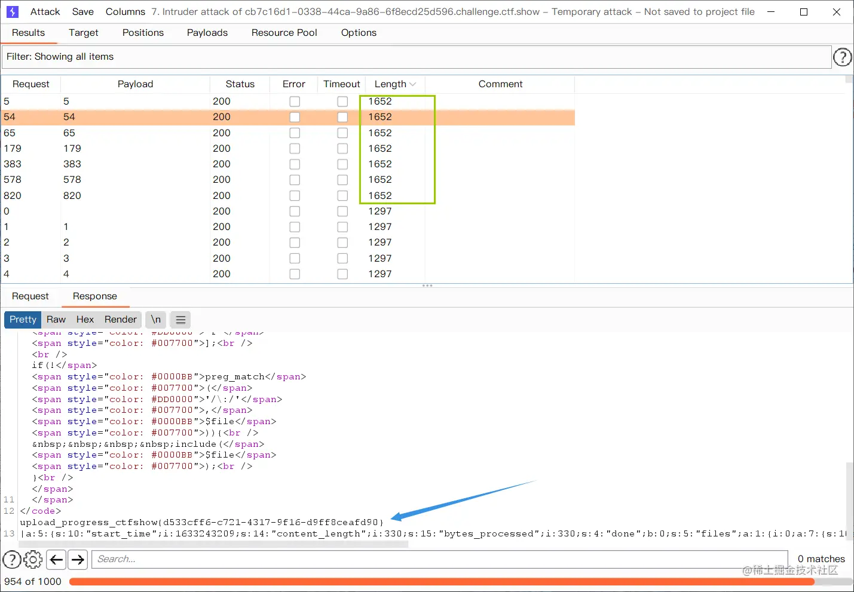Click the response horizontal scrollbar
Viewport: 854px width, 592px height.
213,544
